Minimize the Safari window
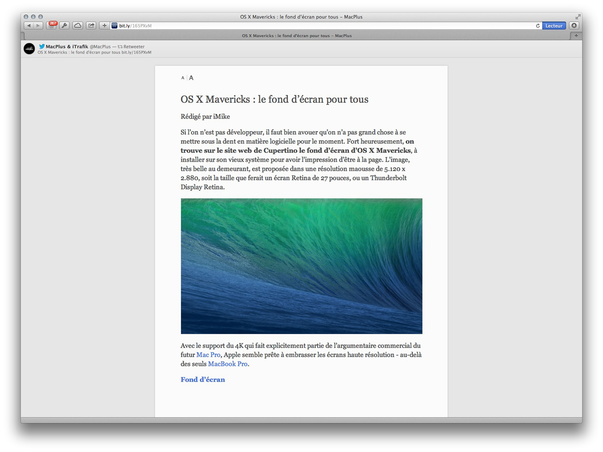This screenshot has height=452, width=603. (x=33, y=17)
